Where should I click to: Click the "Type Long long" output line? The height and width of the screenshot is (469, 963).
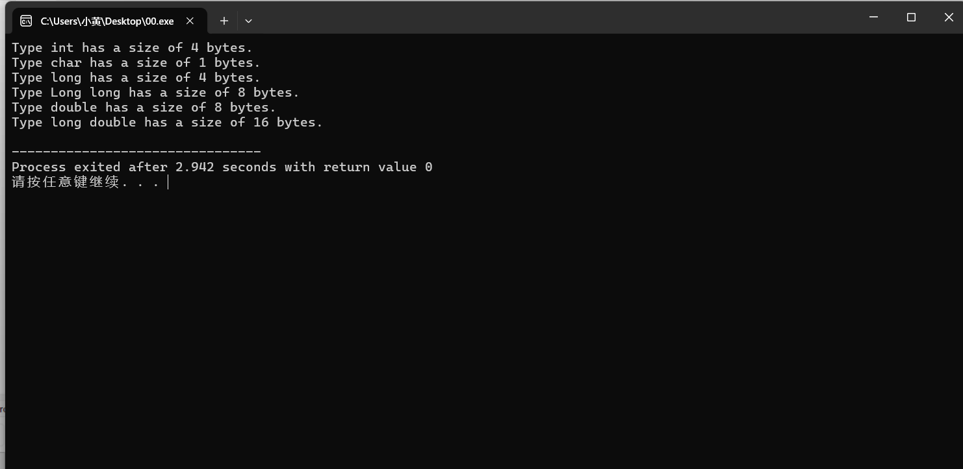tap(155, 93)
